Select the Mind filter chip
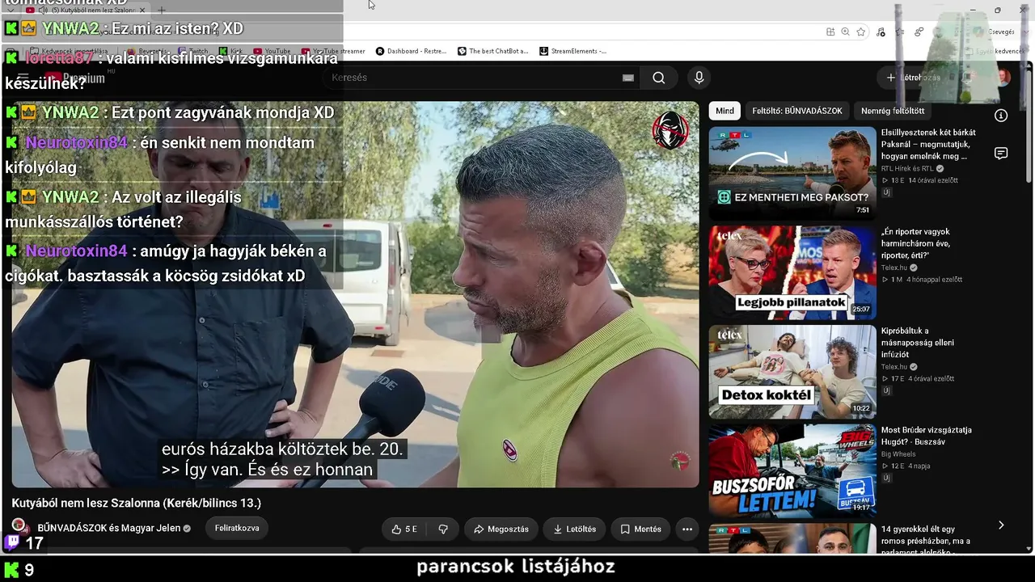 724,111
